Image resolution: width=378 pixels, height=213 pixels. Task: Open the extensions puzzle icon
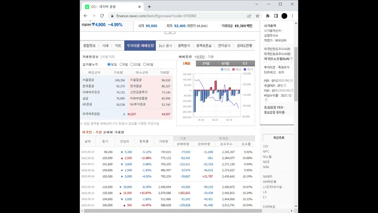coord(268,16)
